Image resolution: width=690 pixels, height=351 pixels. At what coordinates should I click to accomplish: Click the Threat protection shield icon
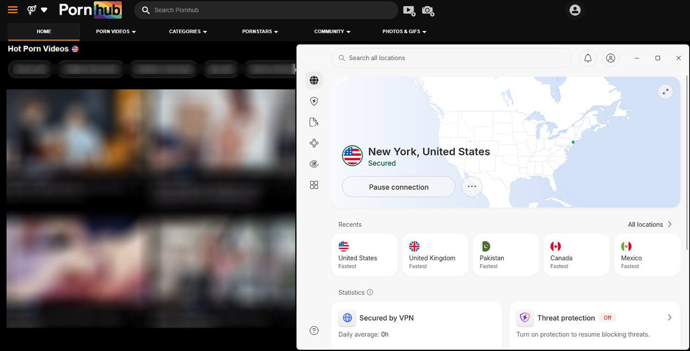coord(525,317)
